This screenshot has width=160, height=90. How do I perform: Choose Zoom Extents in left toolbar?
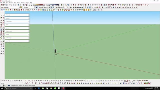click(x=1, y=48)
